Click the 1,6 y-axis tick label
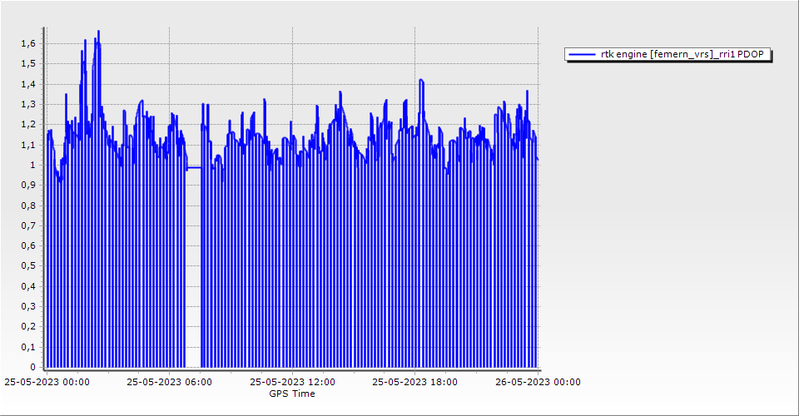 click(27, 43)
